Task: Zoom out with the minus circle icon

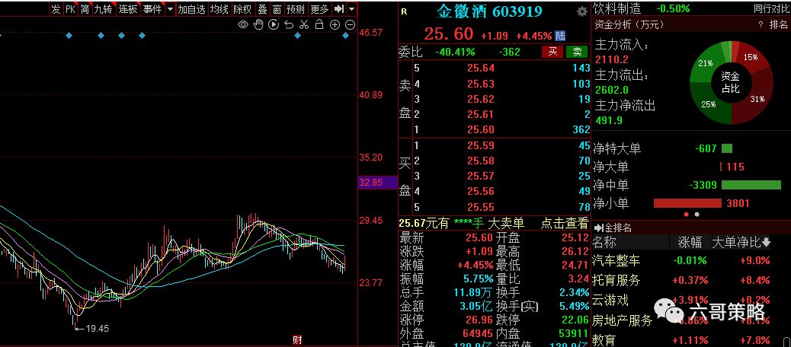Action: pyautogui.click(x=350, y=24)
